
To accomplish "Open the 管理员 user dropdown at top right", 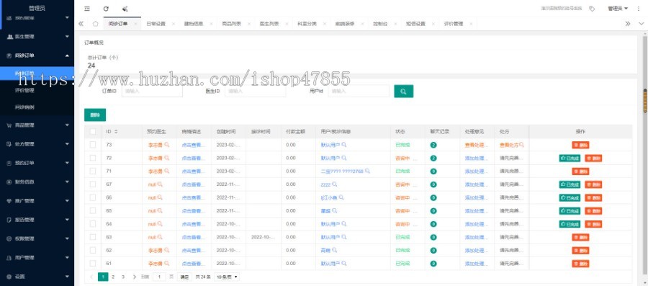I will (x=618, y=8).
